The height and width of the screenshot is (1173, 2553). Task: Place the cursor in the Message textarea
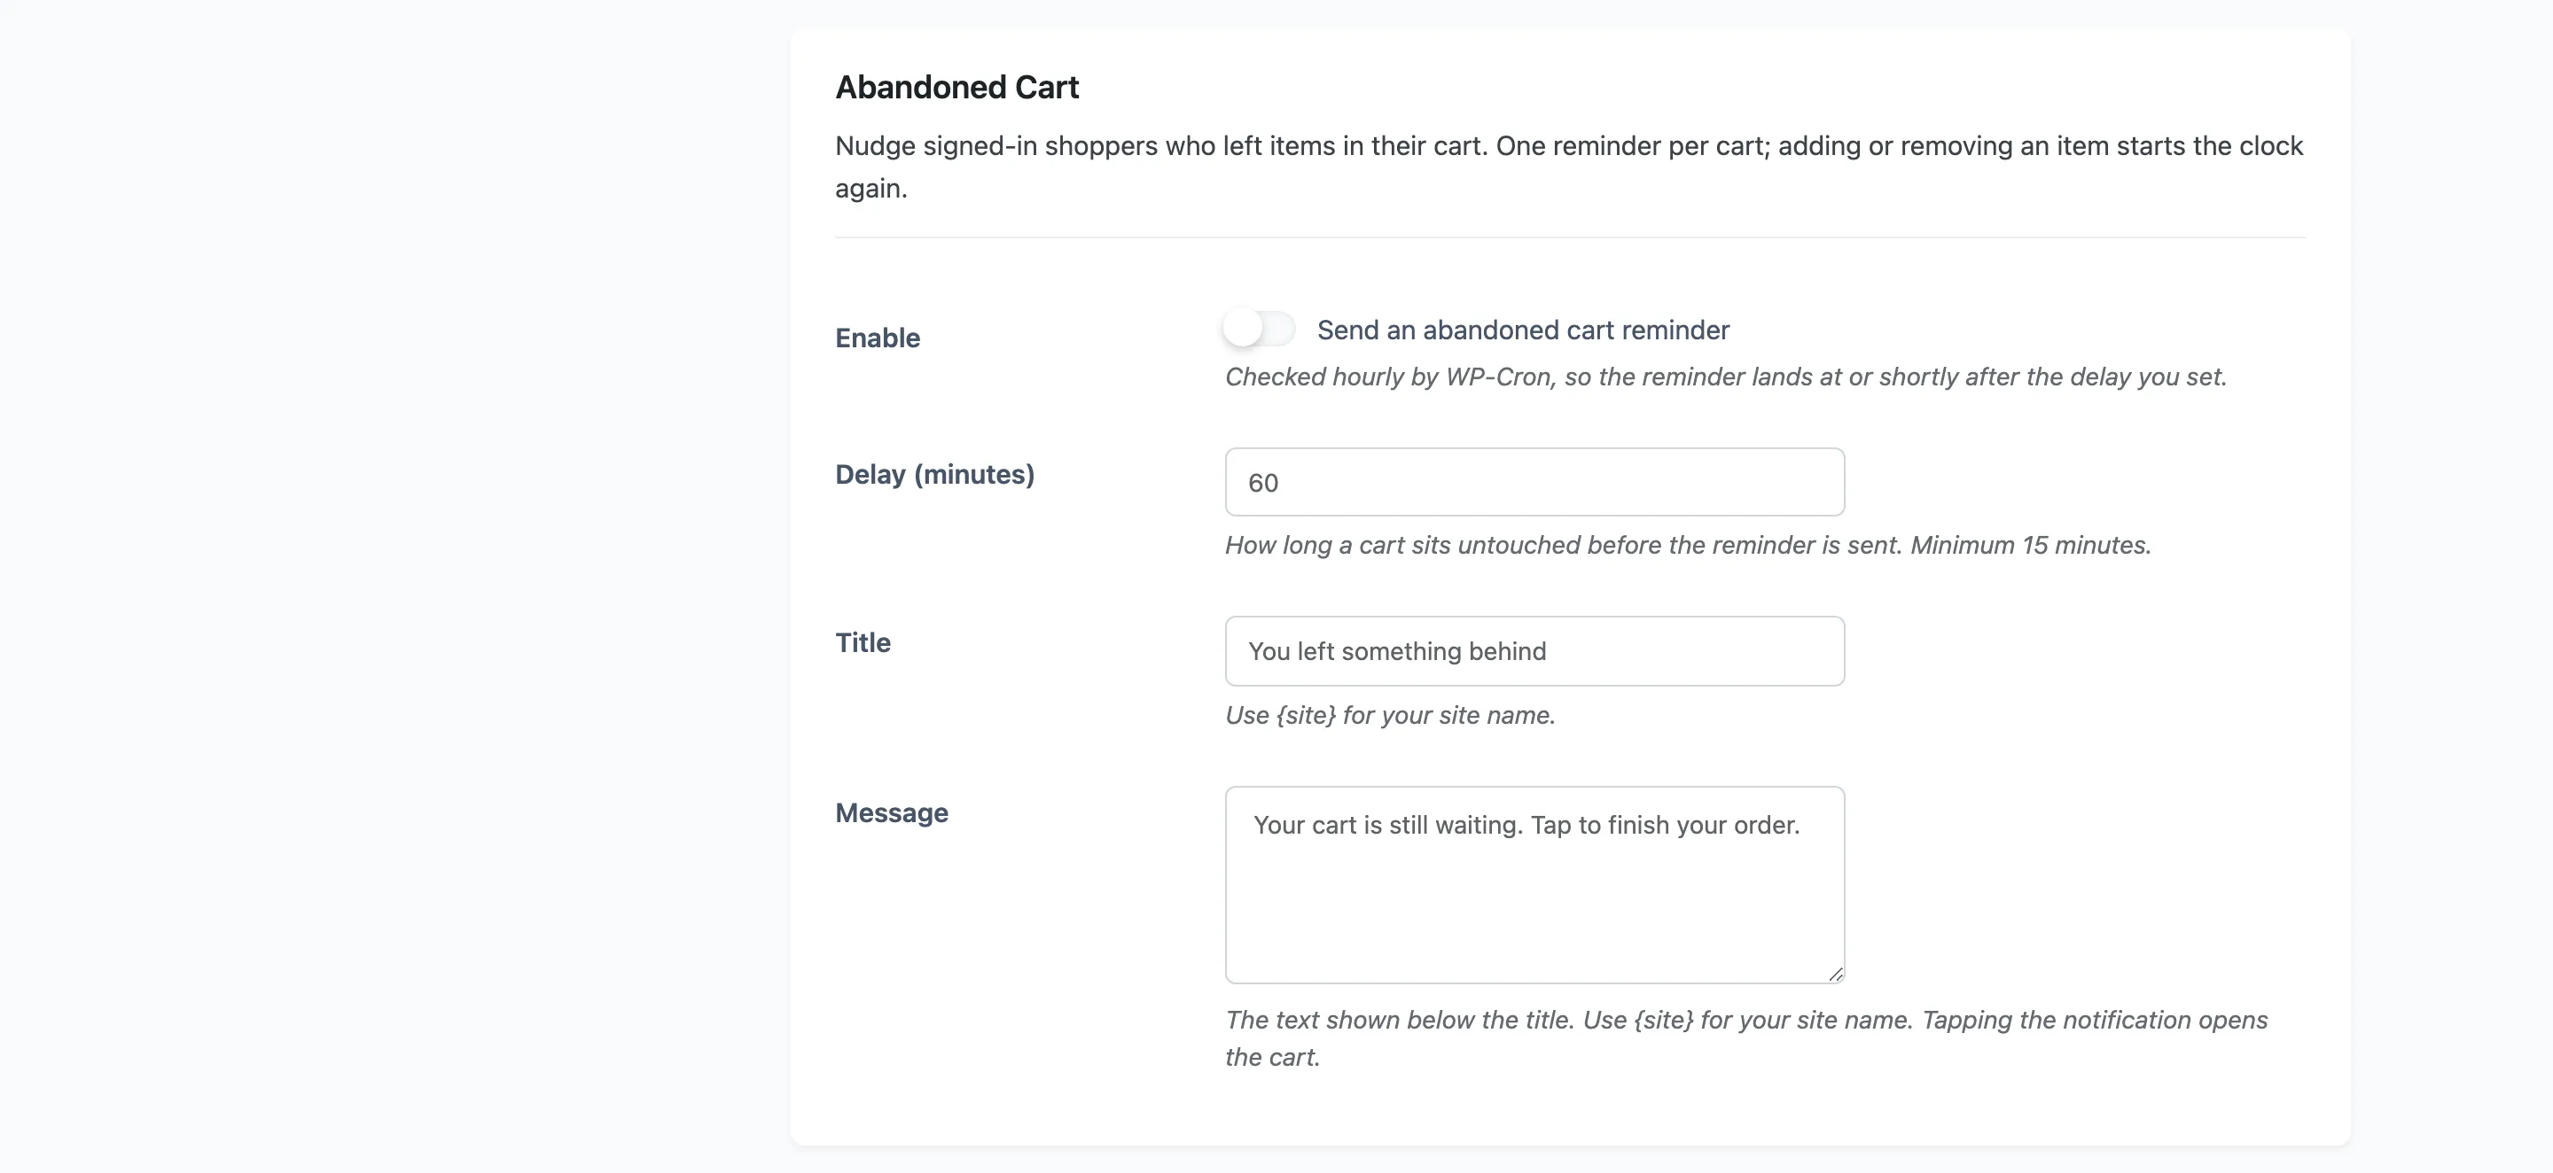(x=1534, y=885)
